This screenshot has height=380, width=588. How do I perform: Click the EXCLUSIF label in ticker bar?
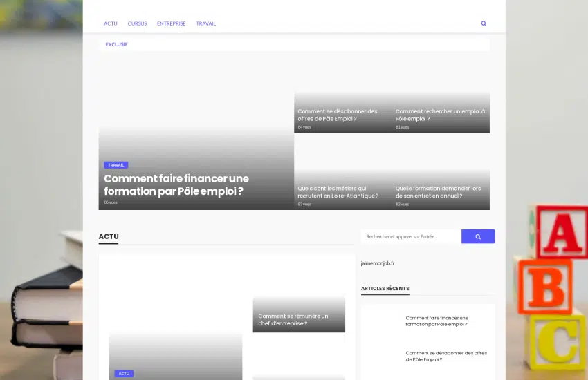click(116, 44)
